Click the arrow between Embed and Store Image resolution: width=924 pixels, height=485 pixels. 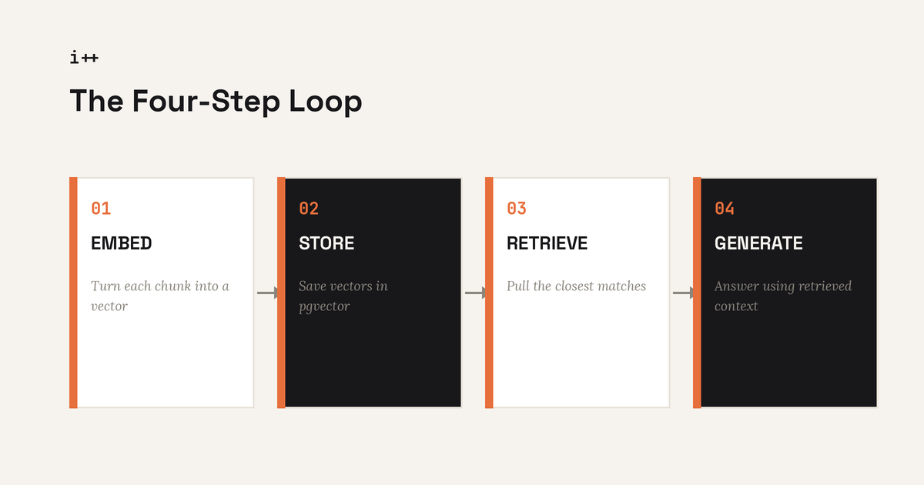267,293
